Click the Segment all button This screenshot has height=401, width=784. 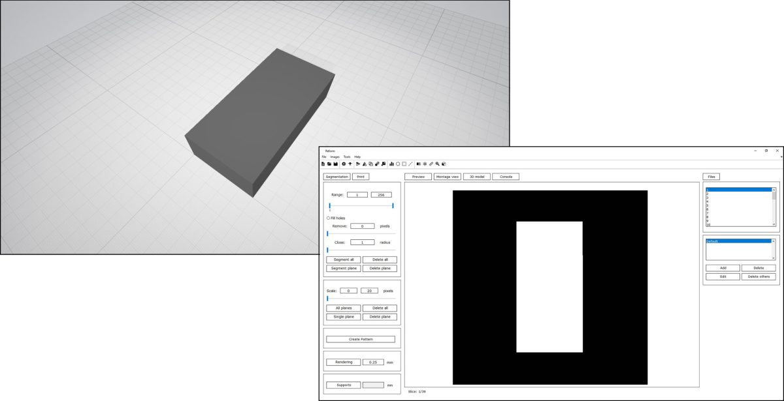343,260
